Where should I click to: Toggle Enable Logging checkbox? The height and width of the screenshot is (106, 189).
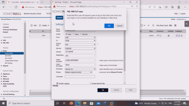(x=57, y=83)
